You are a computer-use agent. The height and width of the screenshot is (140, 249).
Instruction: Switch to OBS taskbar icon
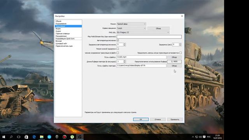point(80,137)
